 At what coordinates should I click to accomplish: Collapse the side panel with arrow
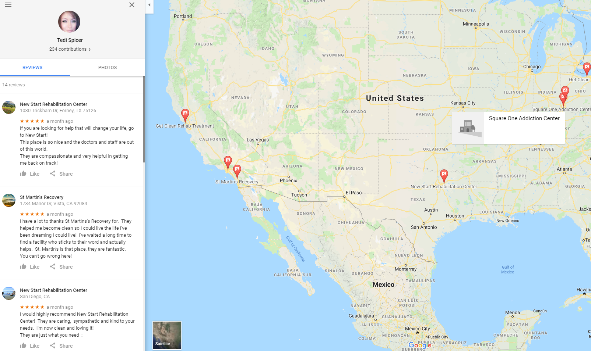[149, 5]
